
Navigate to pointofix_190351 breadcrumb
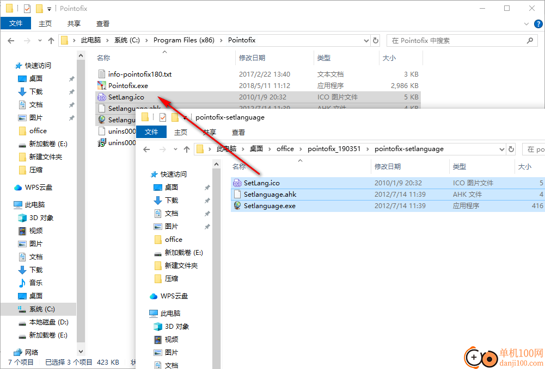334,149
